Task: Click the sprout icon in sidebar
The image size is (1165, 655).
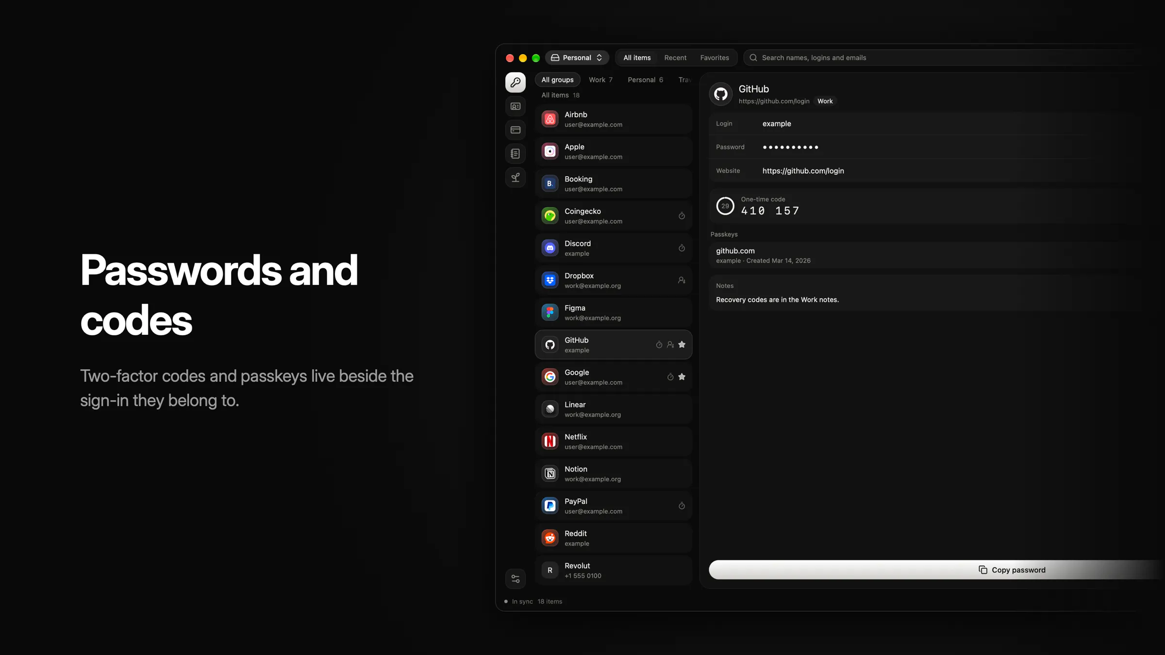Action: pyautogui.click(x=516, y=178)
